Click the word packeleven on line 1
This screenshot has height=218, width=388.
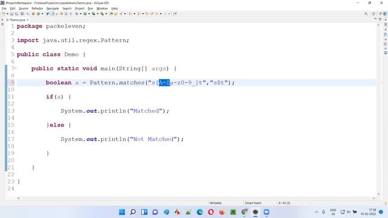coord(65,26)
